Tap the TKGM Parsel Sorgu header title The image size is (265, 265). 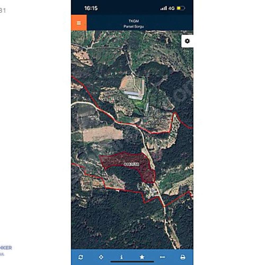[134, 24]
